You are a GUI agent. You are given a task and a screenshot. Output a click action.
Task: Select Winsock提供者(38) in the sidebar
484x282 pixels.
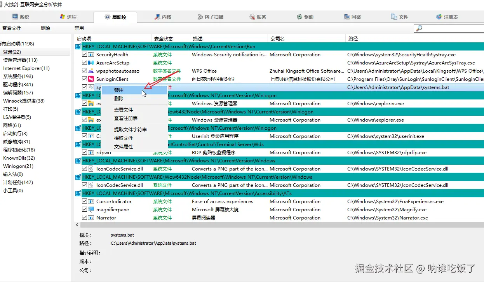click(x=24, y=101)
